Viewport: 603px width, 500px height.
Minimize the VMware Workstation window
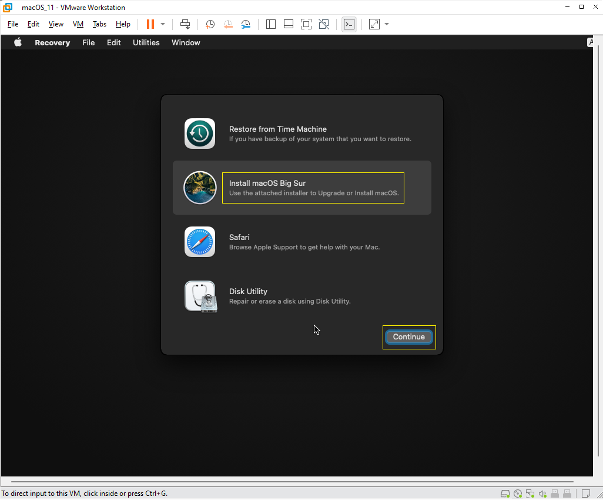(x=567, y=7)
